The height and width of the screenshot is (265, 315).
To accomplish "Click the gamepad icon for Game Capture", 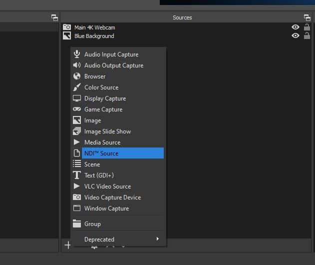I will click(x=77, y=109).
